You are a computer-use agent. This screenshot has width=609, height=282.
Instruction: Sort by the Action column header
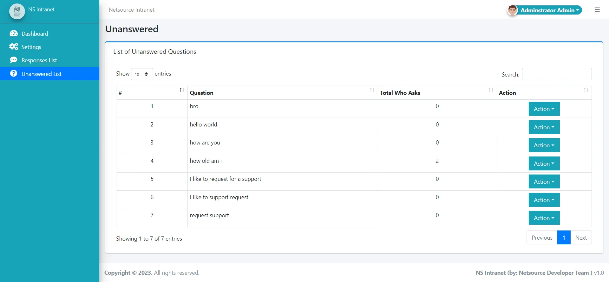pos(507,93)
